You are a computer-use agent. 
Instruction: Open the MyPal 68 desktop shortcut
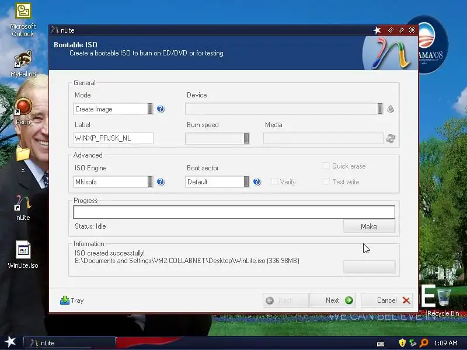[x=23, y=64]
